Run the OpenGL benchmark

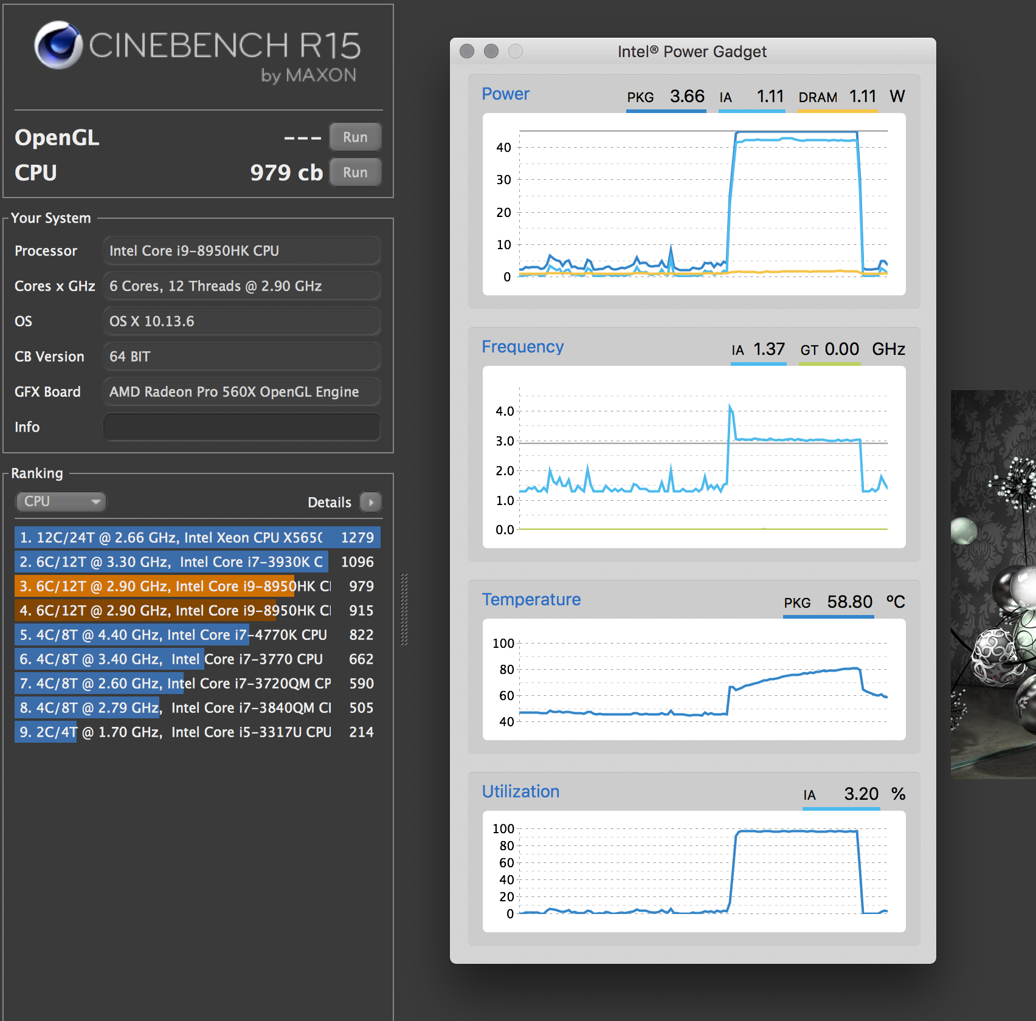[x=355, y=137]
